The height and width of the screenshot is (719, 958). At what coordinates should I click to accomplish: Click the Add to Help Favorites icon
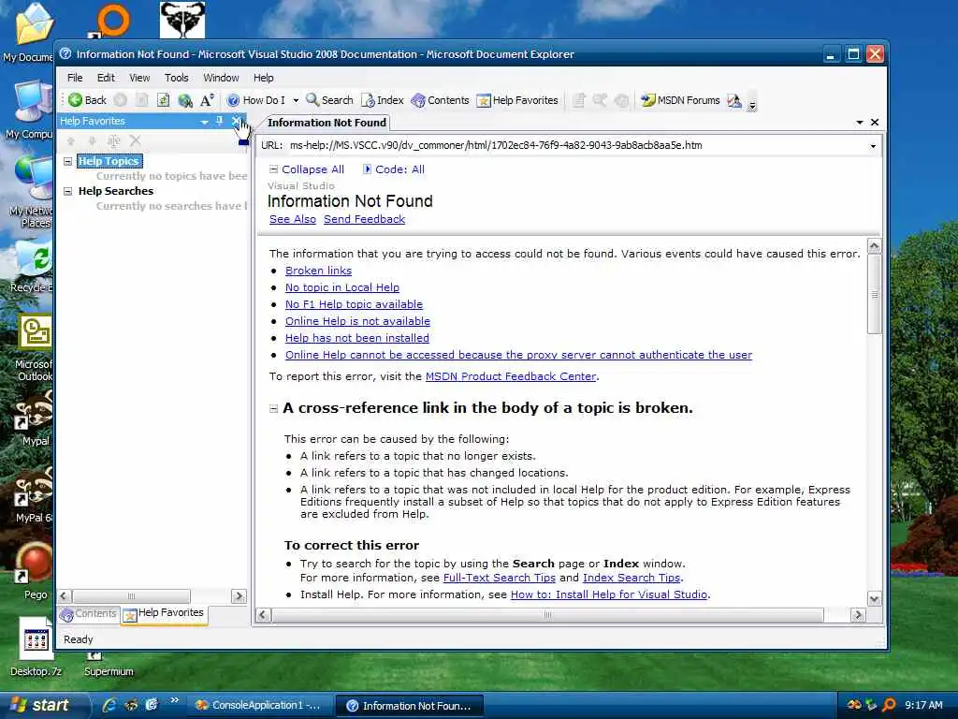tap(578, 100)
